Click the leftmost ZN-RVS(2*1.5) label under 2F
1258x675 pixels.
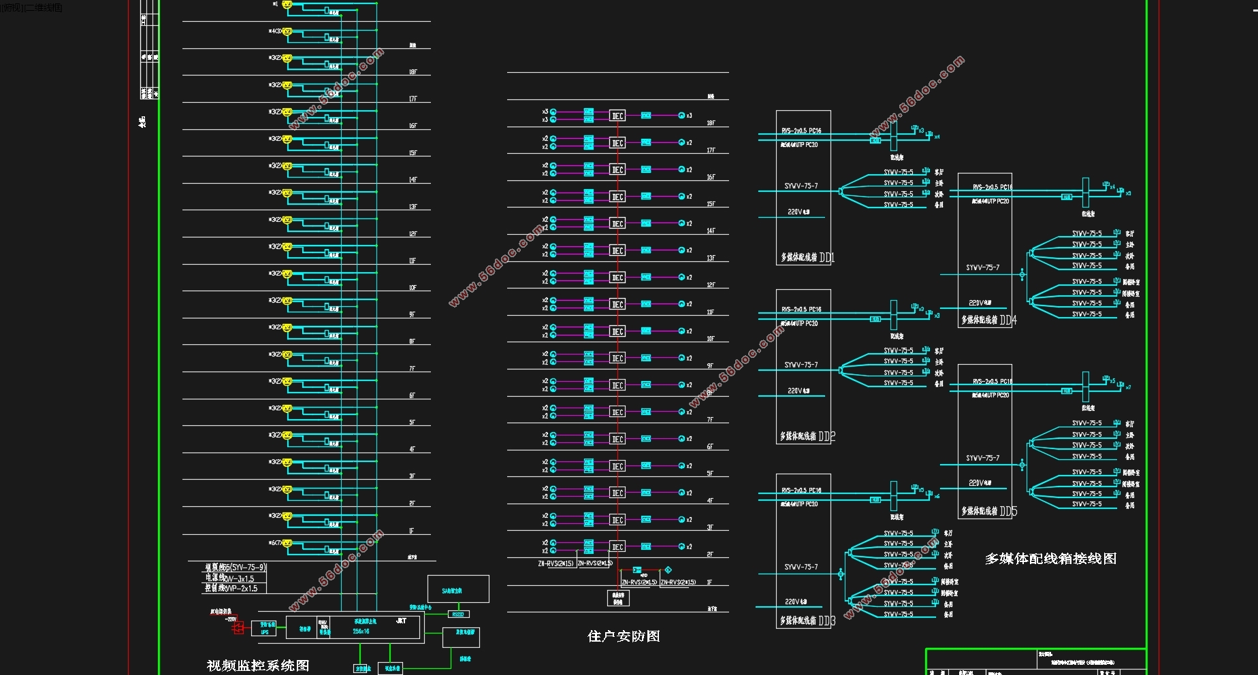coord(556,563)
